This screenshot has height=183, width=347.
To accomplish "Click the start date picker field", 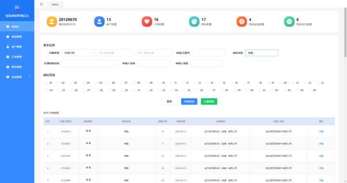I will 115,53.
